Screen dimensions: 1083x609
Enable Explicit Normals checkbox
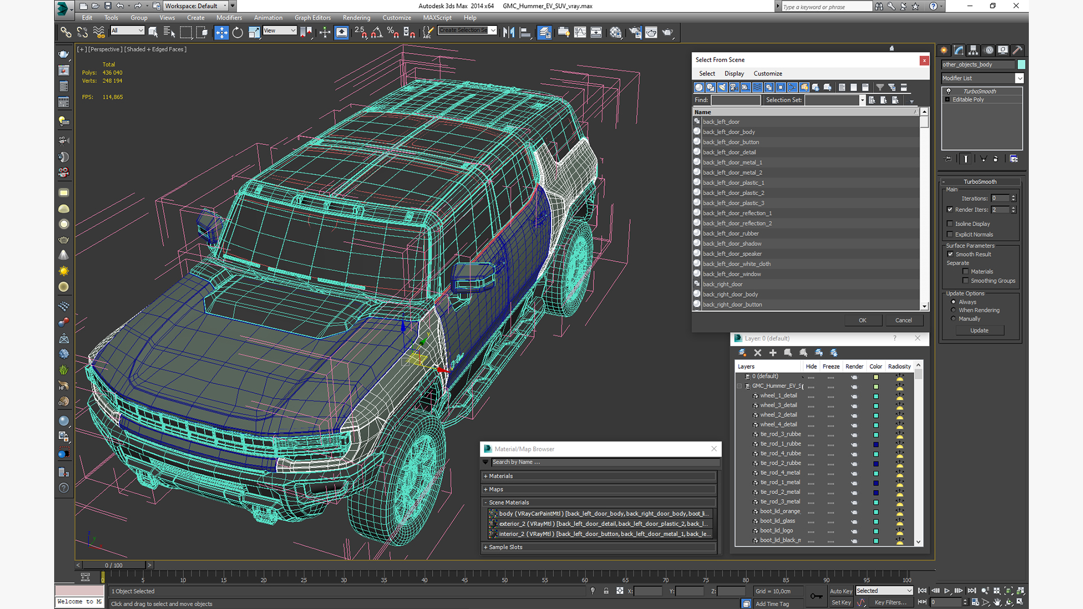[x=950, y=234]
